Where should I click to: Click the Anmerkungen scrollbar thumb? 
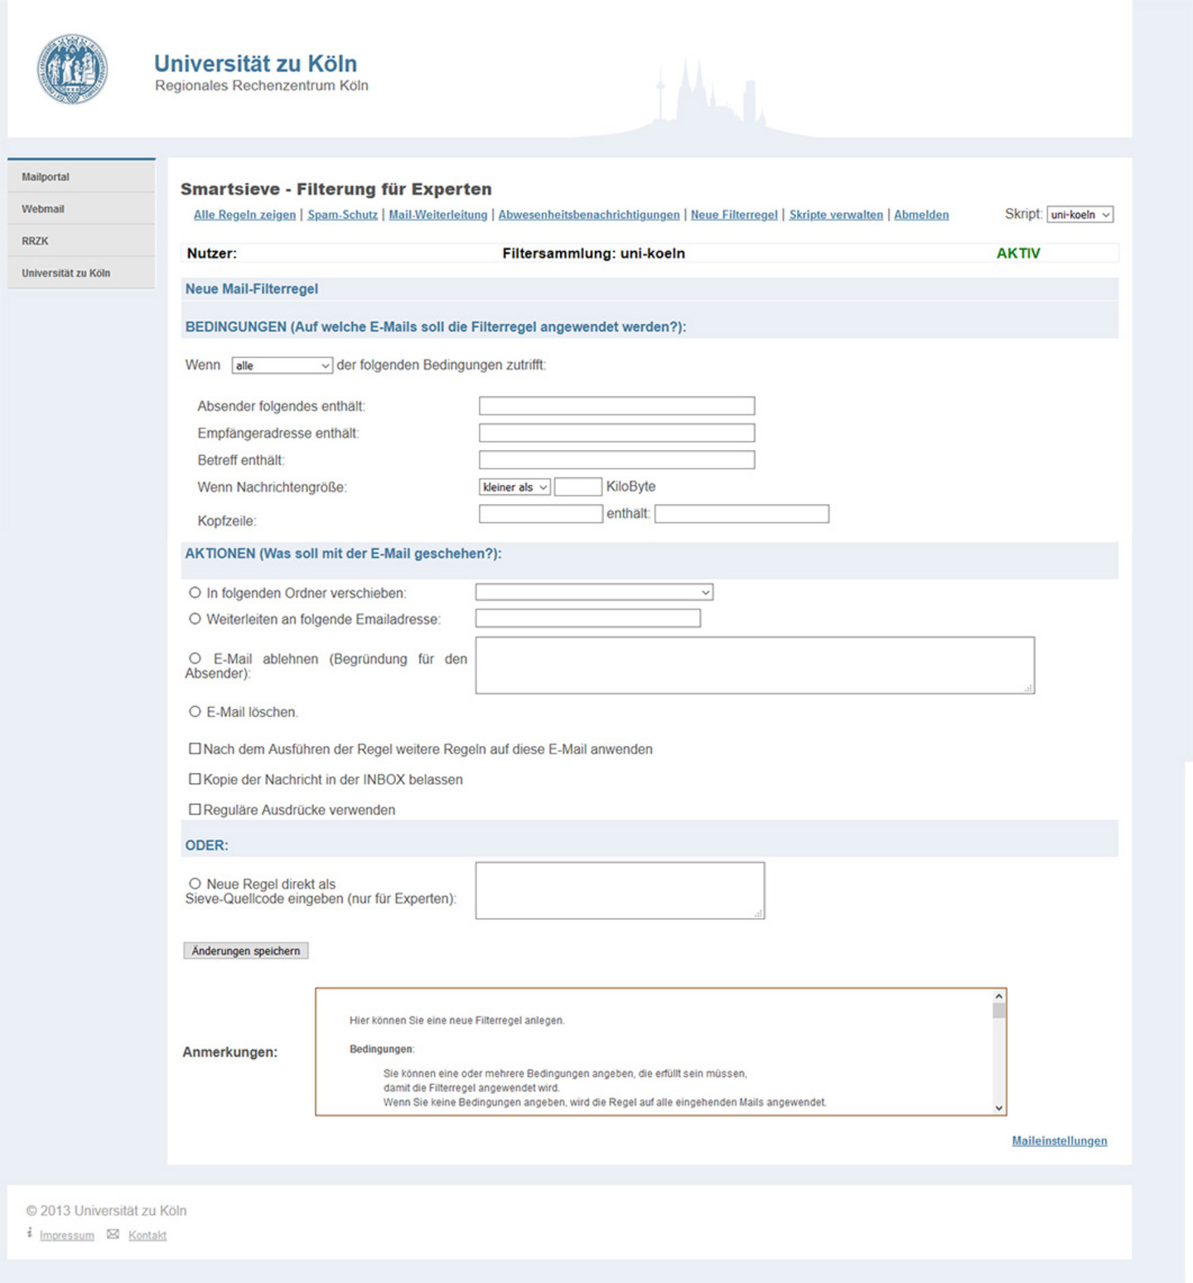[x=999, y=1010]
